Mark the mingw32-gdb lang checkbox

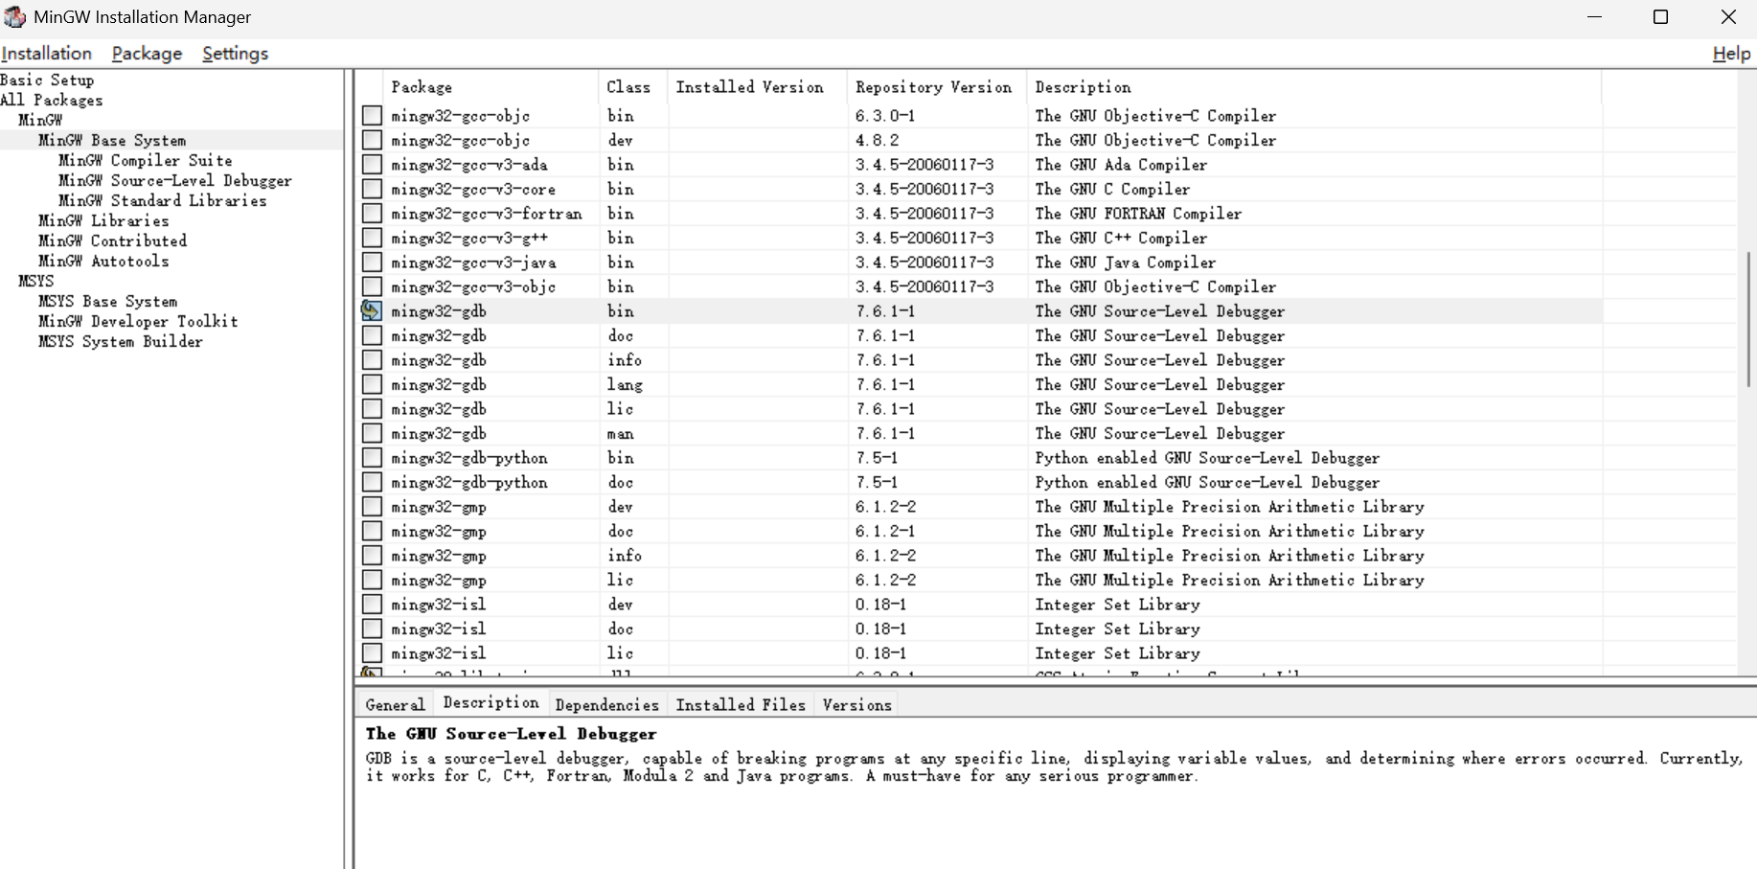(x=372, y=384)
